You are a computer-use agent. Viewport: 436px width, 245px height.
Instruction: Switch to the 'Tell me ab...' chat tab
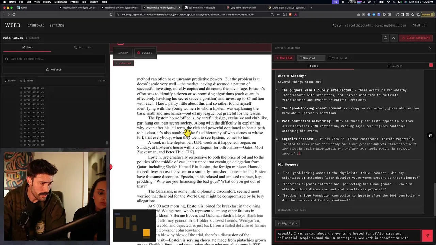point(339,58)
